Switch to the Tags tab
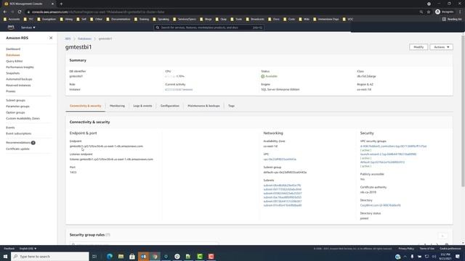The image size is (465, 261). (x=231, y=106)
